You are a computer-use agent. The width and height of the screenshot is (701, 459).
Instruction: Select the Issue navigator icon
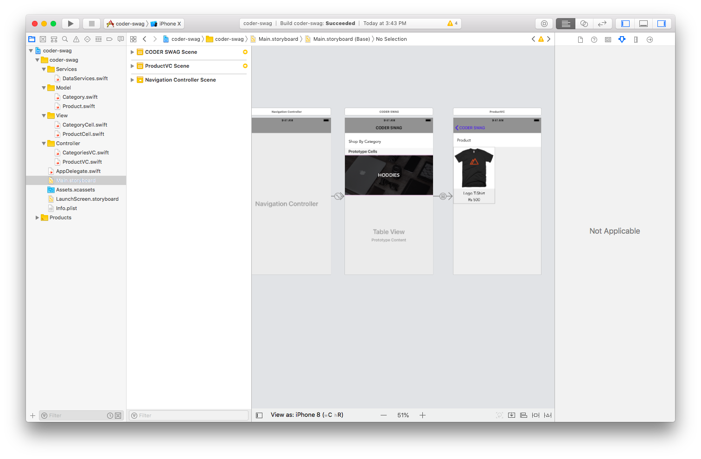76,39
